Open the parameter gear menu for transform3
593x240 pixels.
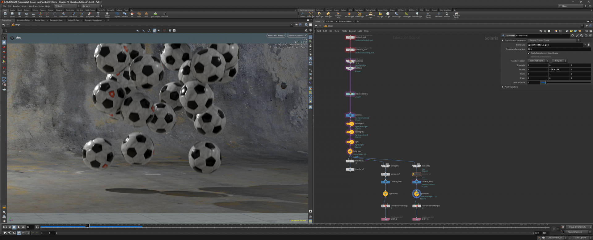[x=572, y=36]
